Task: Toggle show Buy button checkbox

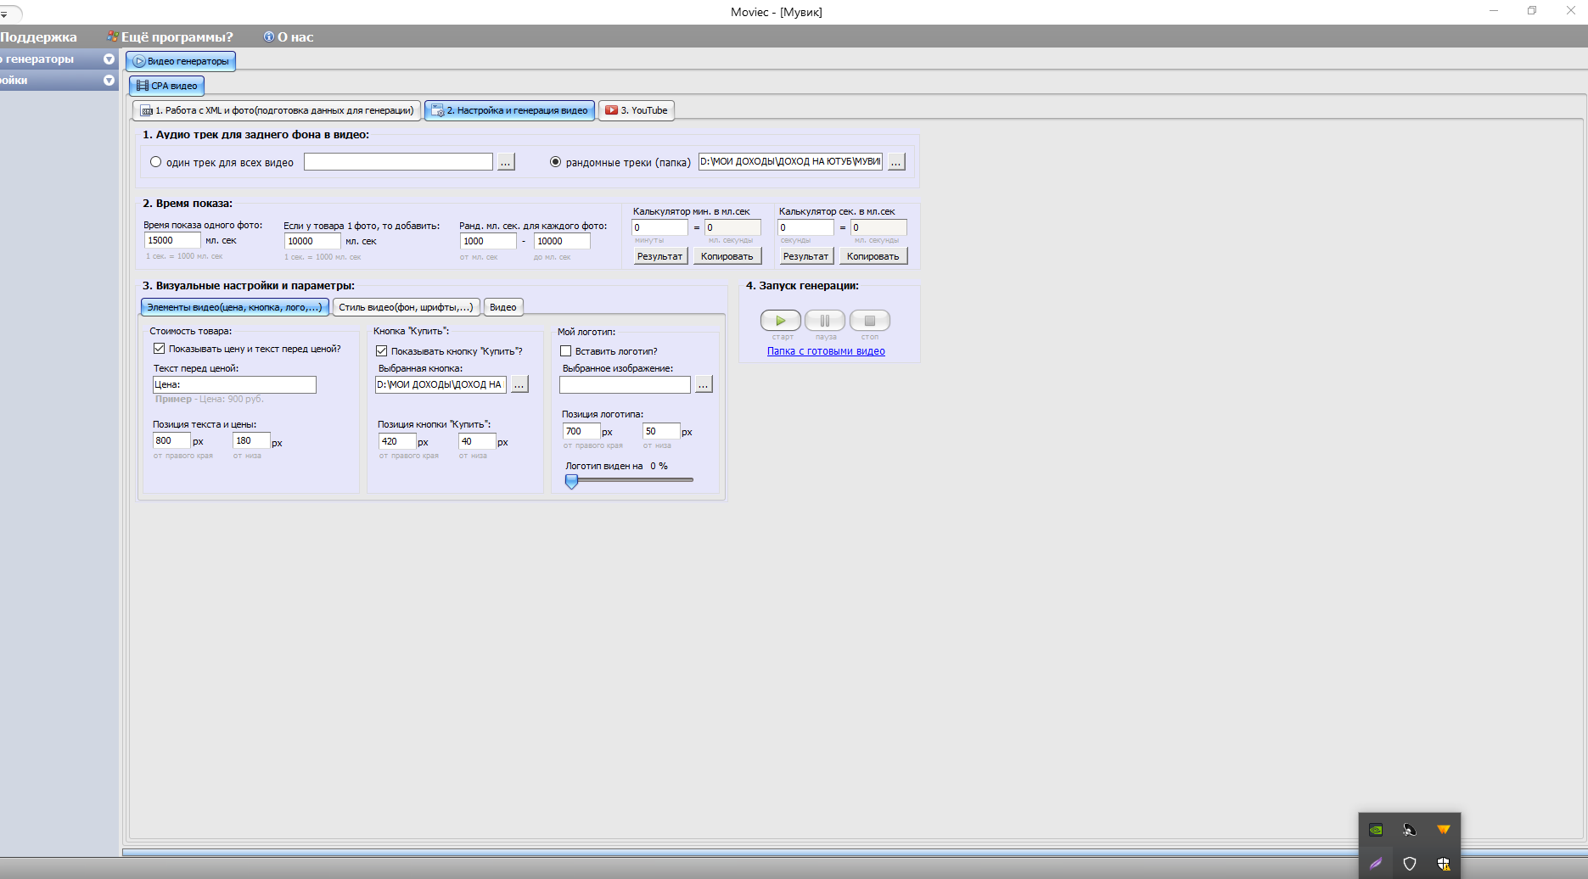Action: point(381,351)
